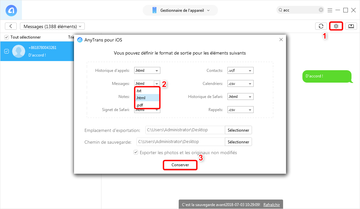Click the Conserver button

coord(180,165)
